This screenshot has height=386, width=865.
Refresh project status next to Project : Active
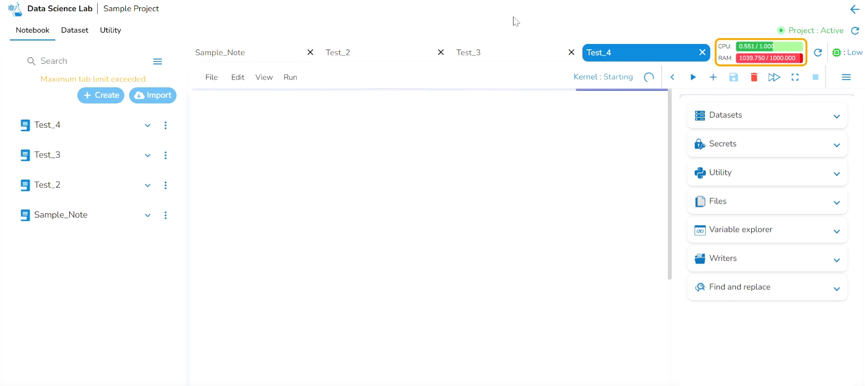[x=855, y=31]
